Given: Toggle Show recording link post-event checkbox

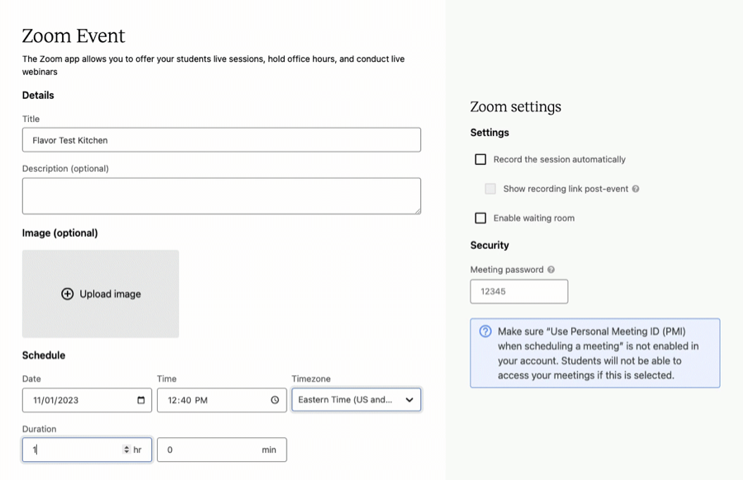Looking at the screenshot, I should (x=490, y=189).
